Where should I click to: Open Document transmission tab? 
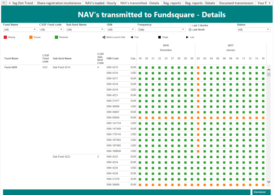pos(236,3)
